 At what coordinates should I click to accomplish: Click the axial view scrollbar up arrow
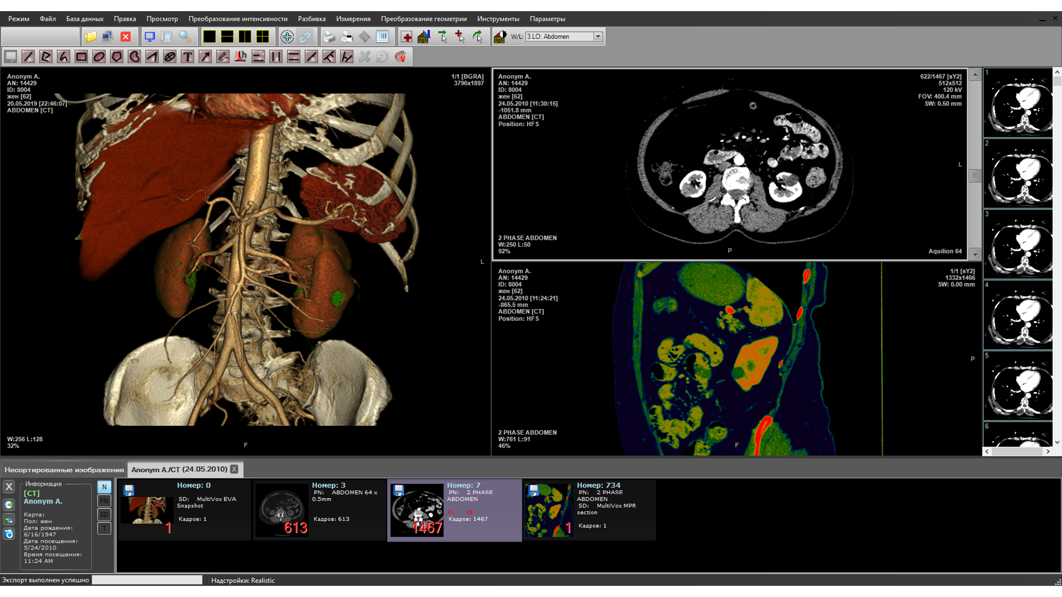(x=975, y=75)
